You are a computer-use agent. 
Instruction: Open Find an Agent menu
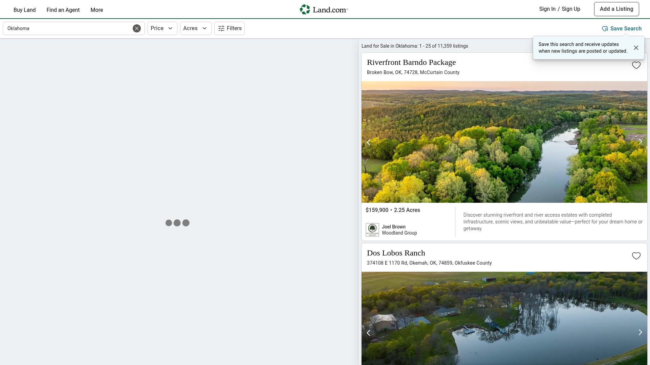point(63,10)
